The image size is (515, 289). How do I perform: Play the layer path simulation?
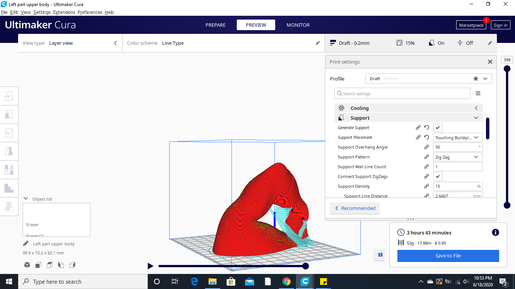(x=150, y=266)
